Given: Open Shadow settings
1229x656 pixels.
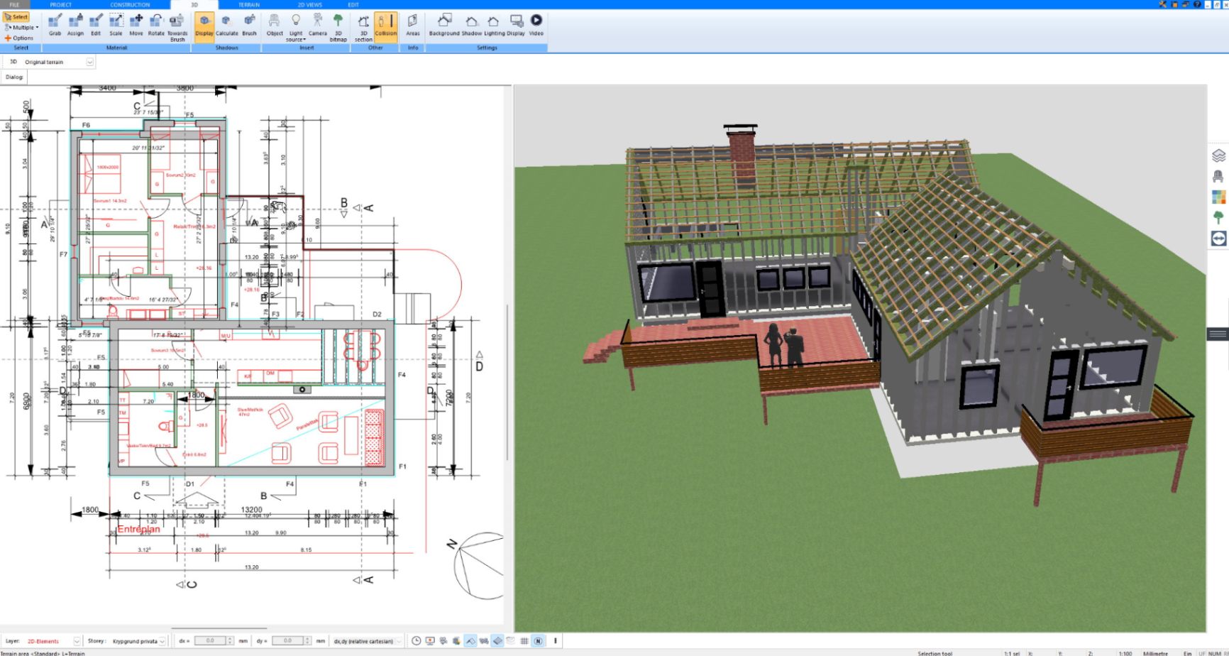Looking at the screenshot, I should click(472, 25).
